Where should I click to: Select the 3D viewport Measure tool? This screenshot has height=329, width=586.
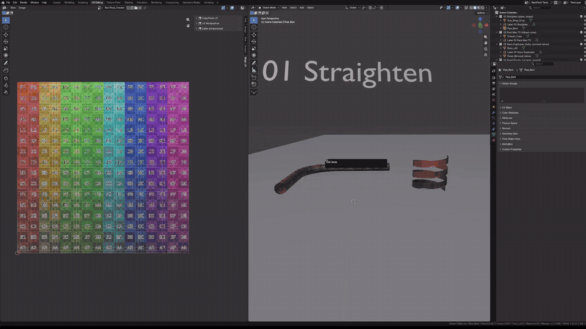click(x=254, y=70)
